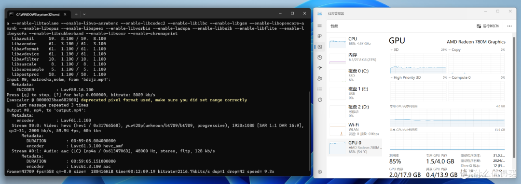
Task: Click the Task Manager title bar app icon
Action: (320, 13)
